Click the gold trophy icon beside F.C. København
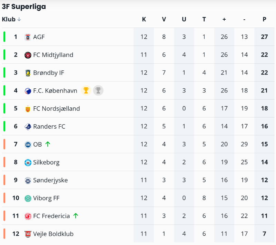The height and width of the screenshot is (245, 276). click(86, 90)
